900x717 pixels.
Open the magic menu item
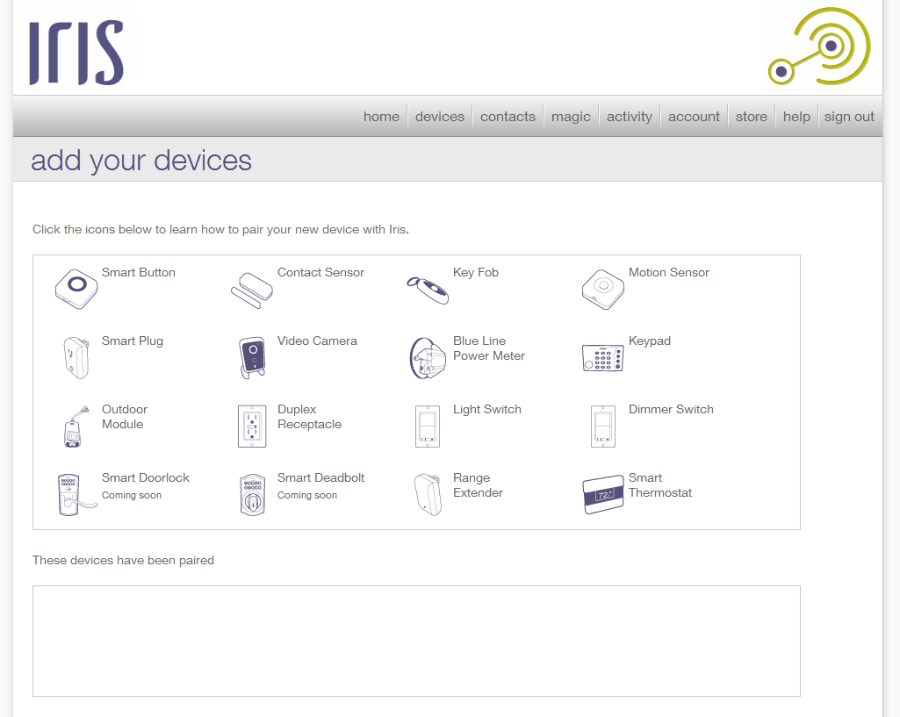tap(571, 117)
